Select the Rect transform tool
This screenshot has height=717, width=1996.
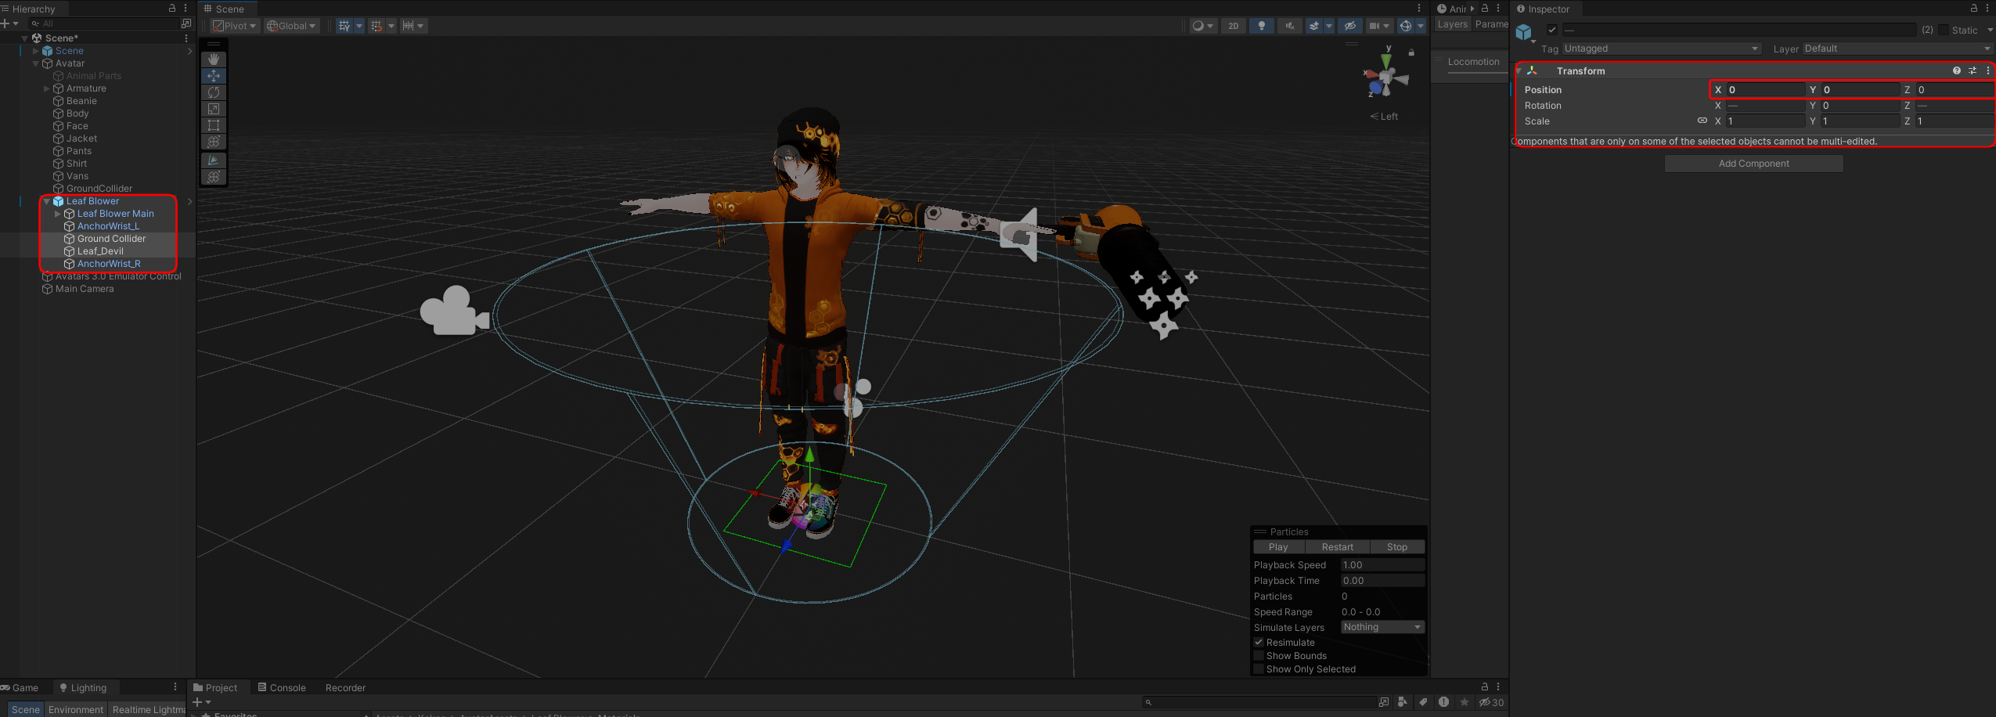point(214,125)
